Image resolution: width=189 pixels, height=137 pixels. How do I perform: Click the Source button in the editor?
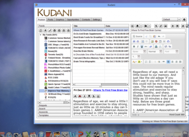coord(137,36)
